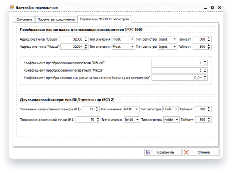
Task: Click the Отмена button
Action: click(201, 152)
